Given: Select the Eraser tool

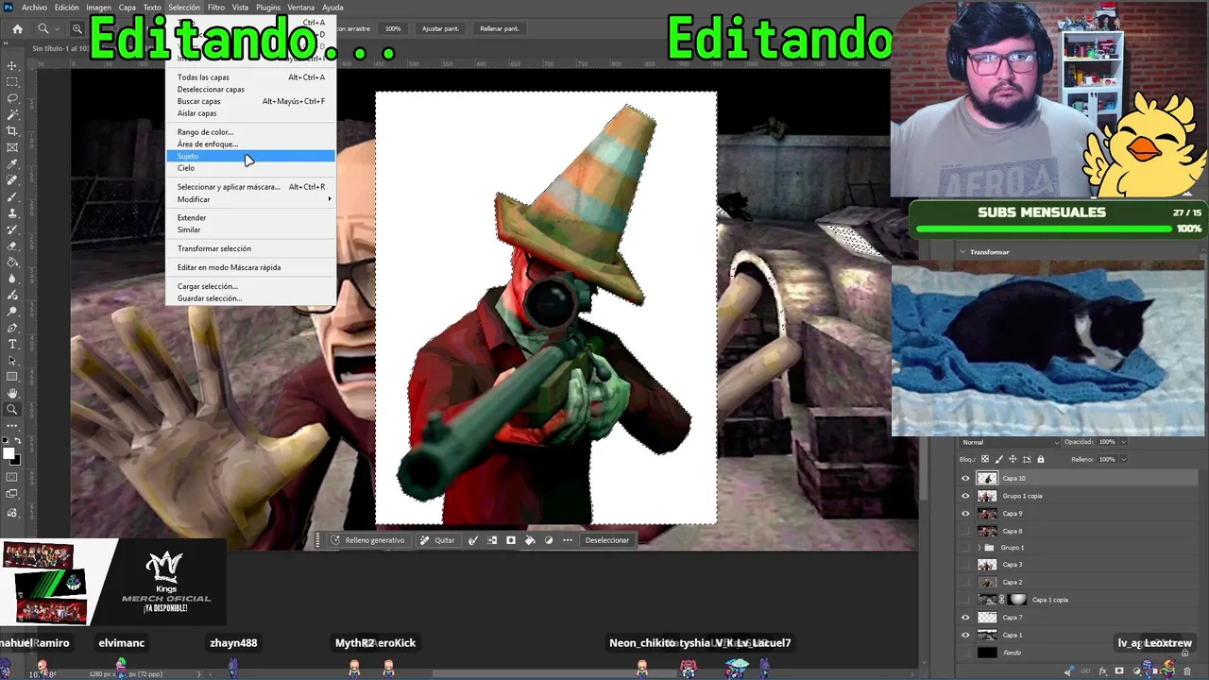Looking at the screenshot, I should point(12,246).
